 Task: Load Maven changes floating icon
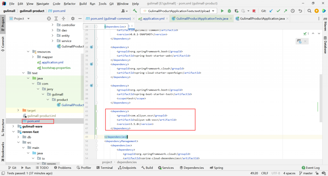(299, 41)
